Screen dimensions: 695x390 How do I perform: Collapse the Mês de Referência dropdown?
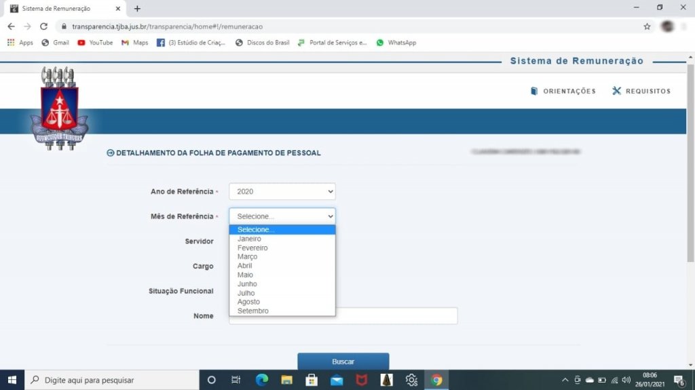pyautogui.click(x=282, y=216)
